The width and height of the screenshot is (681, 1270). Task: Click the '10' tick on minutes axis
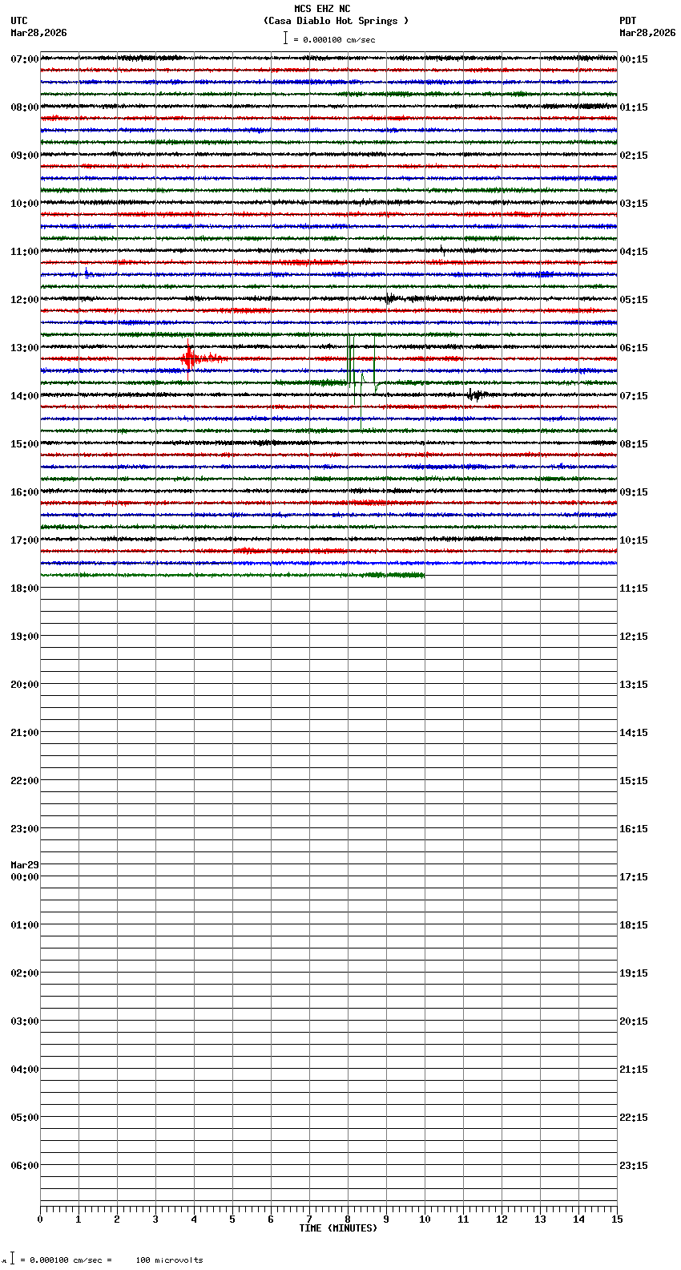click(x=425, y=1219)
